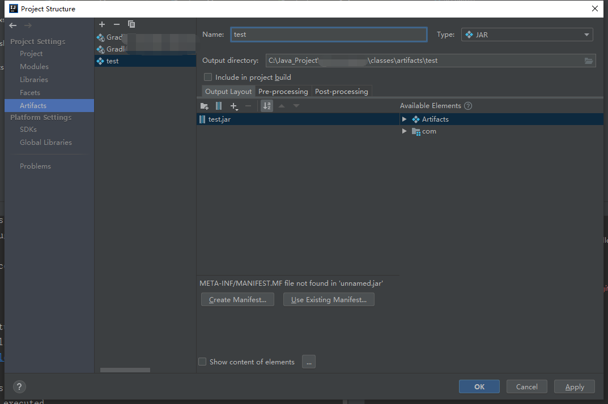Select Artifacts in the sidebar
Viewport: 608px width, 404px height.
tap(49, 106)
